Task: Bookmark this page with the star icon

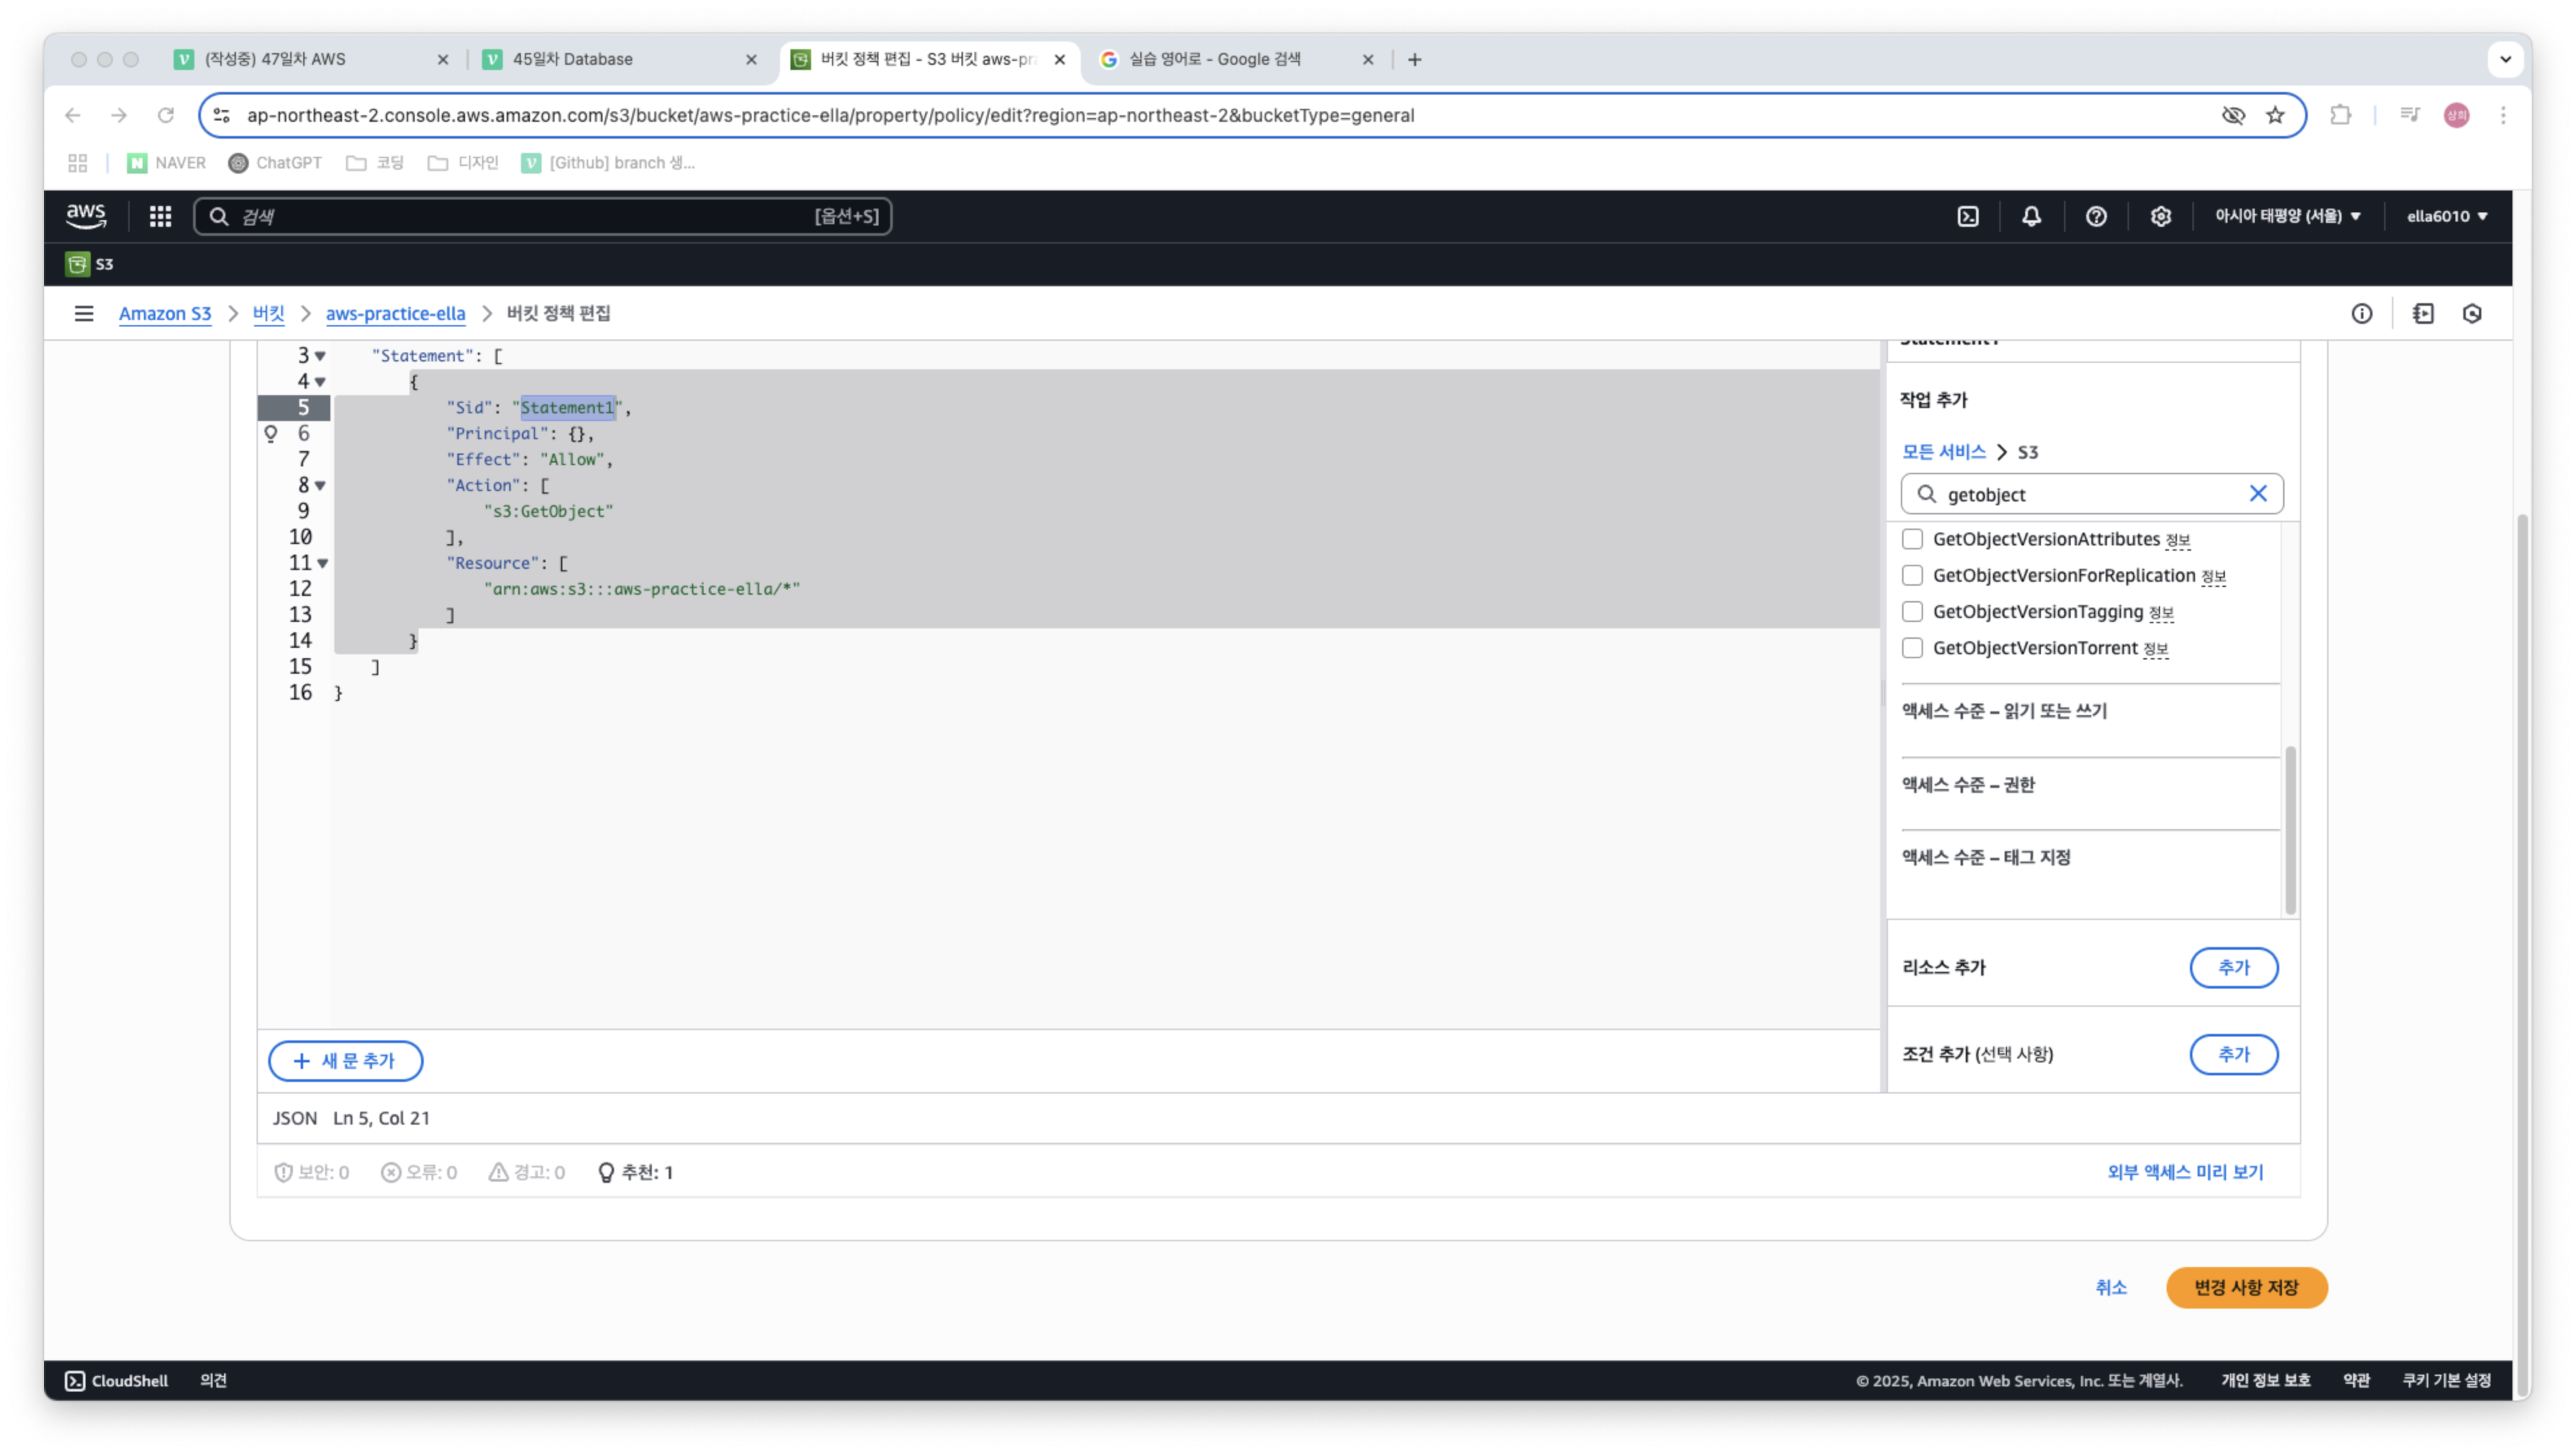Action: click(2275, 115)
